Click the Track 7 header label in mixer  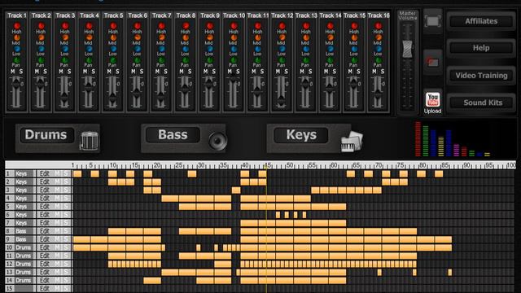(x=161, y=15)
